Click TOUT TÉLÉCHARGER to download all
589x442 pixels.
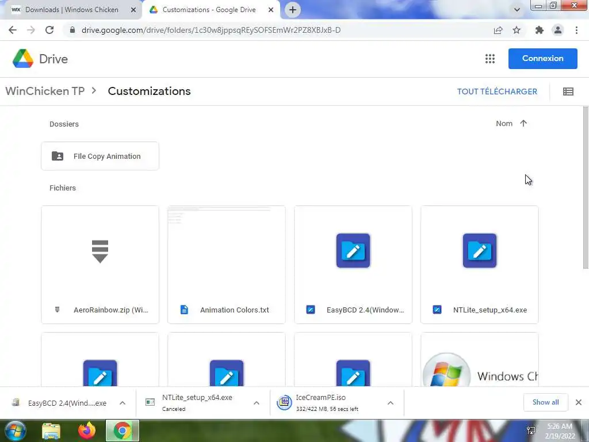click(x=497, y=92)
